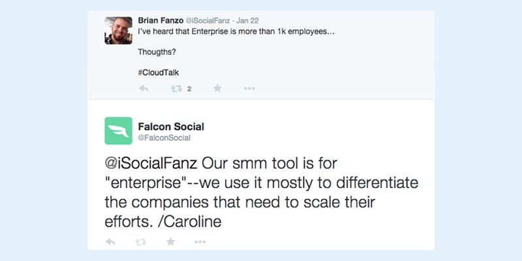Screen dimensions: 522x261
Task: Reply to Brian Fanzo's tweet
Action: click(x=144, y=89)
